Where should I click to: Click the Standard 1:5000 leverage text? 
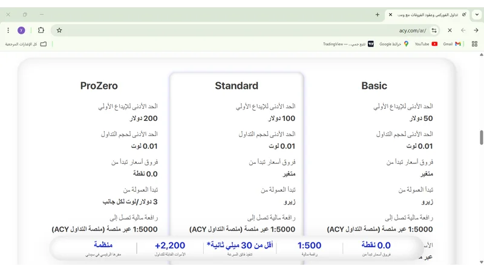click(x=243, y=230)
